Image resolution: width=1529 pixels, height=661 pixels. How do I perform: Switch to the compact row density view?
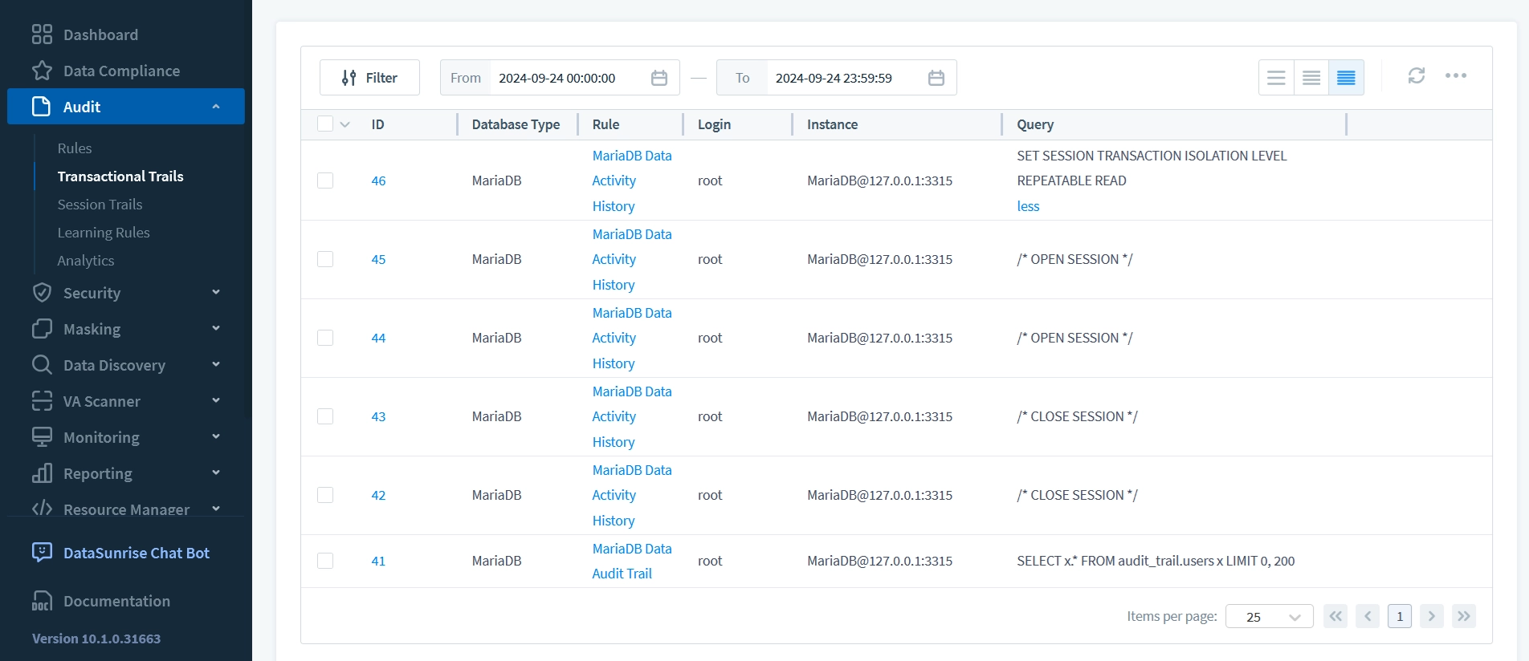click(1347, 78)
